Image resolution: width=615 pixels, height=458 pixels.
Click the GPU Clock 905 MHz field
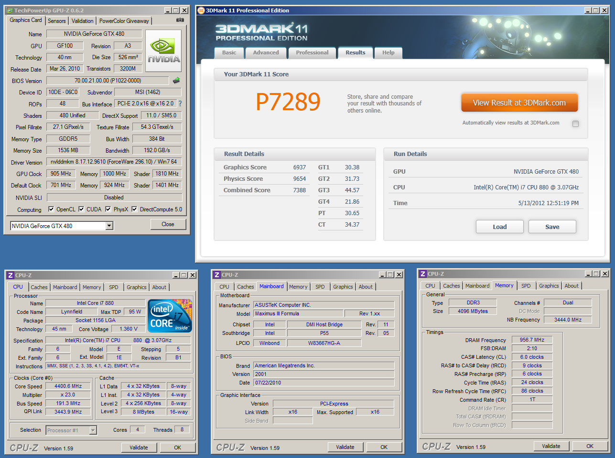[61, 174]
